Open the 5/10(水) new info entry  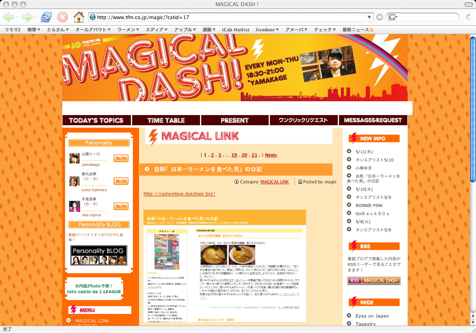tap(364, 189)
